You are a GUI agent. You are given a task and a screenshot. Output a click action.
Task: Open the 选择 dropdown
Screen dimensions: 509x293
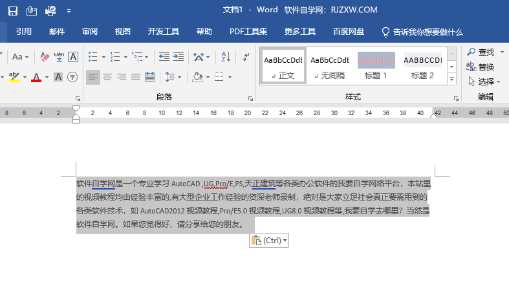(484, 81)
